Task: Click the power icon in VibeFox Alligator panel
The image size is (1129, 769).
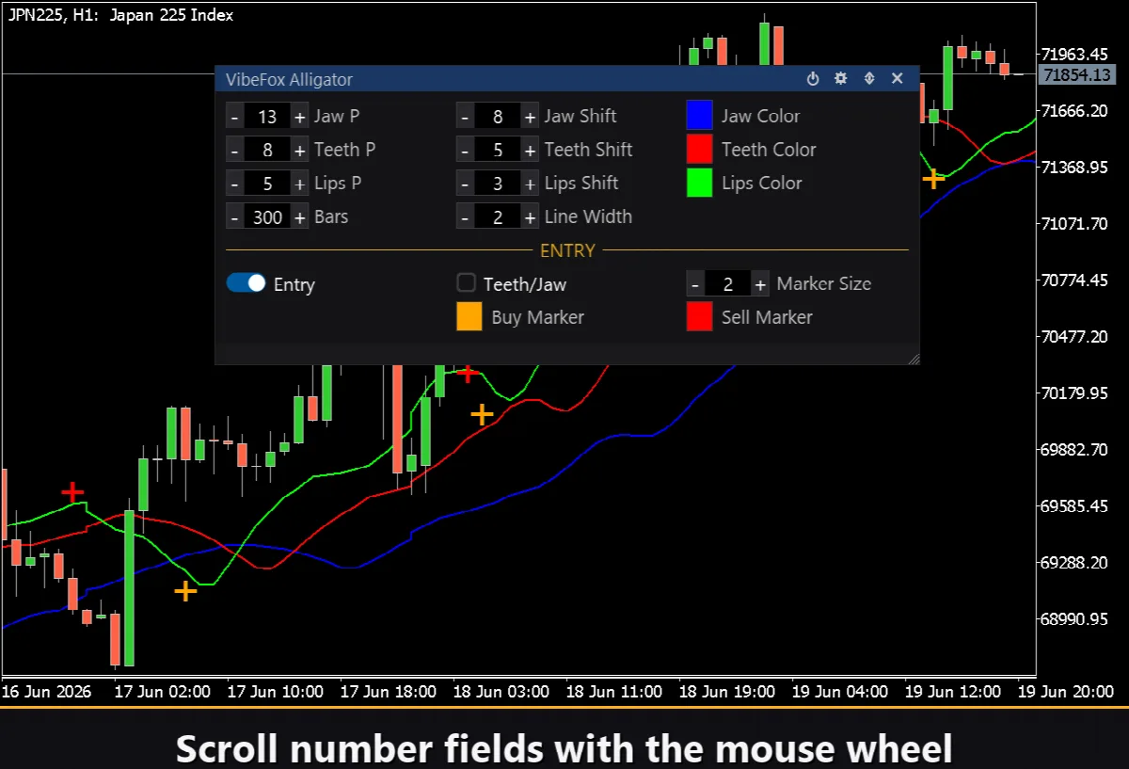Action: (813, 79)
